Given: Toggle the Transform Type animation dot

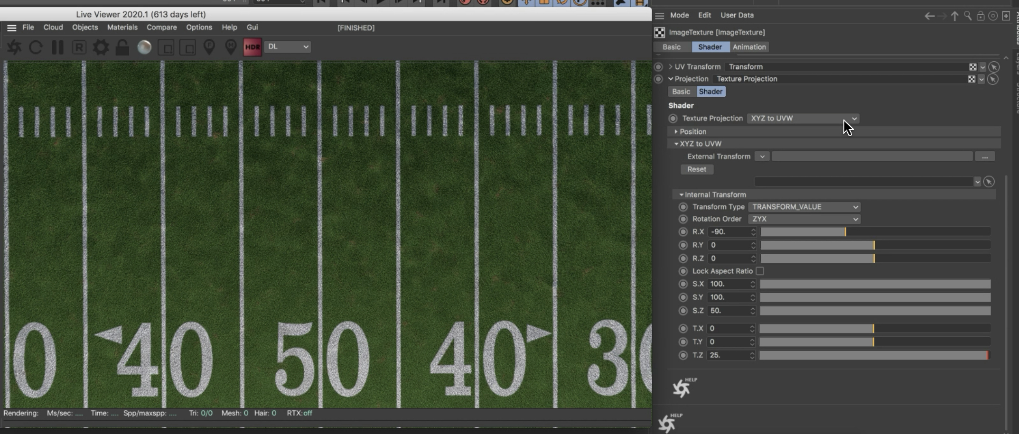Looking at the screenshot, I should coord(683,207).
